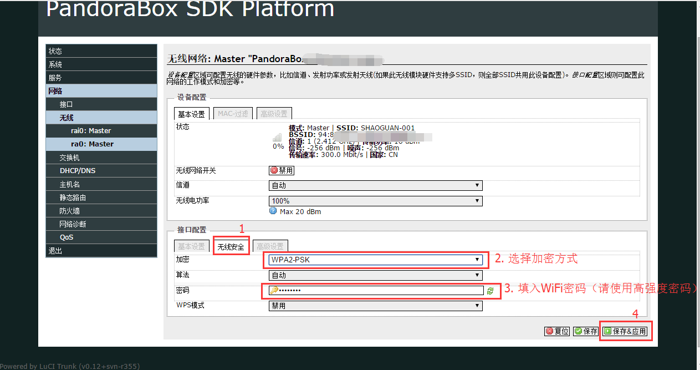This screenshot has height=370, width=700.
Task: Switch to MAC-过滤 tab
Action: (x=233, y=114)
